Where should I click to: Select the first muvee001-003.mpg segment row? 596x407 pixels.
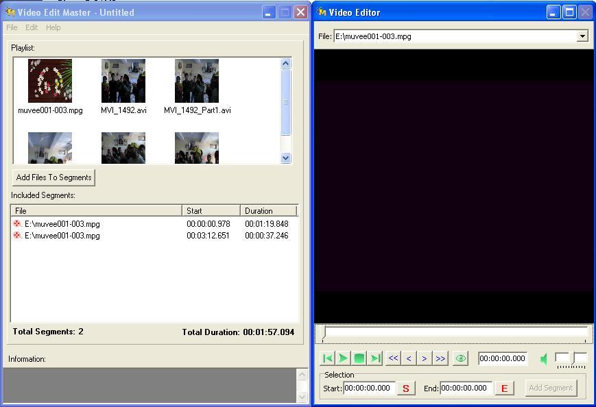pyautogui.click(x=96, y=223)
